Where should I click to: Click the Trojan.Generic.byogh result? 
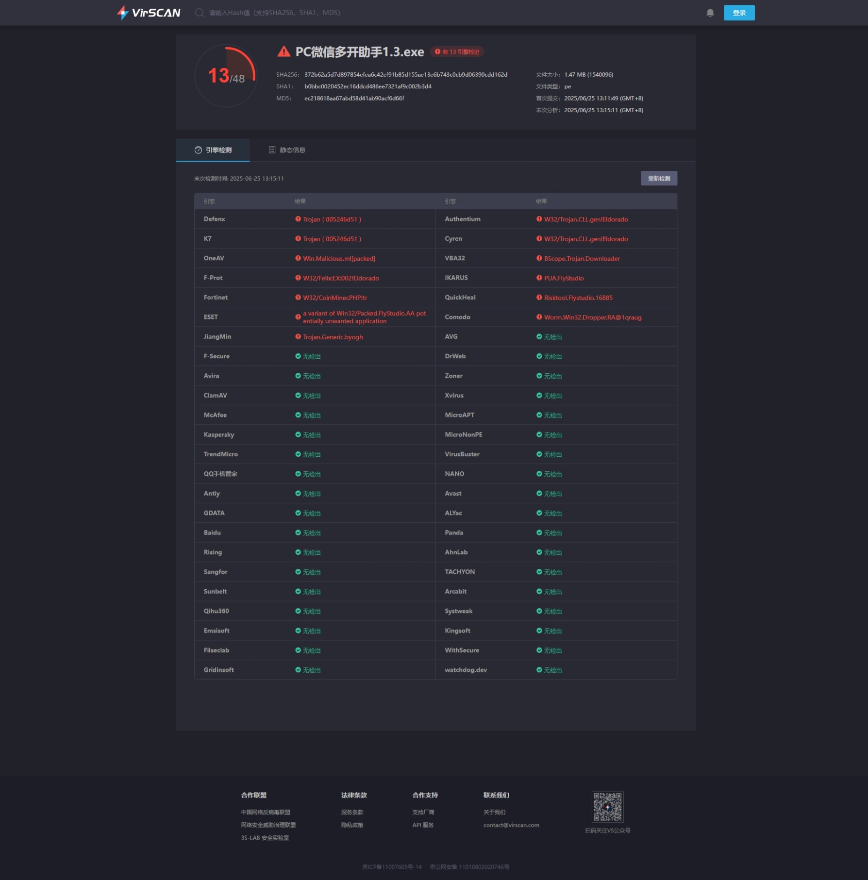[x=333, y=337]
